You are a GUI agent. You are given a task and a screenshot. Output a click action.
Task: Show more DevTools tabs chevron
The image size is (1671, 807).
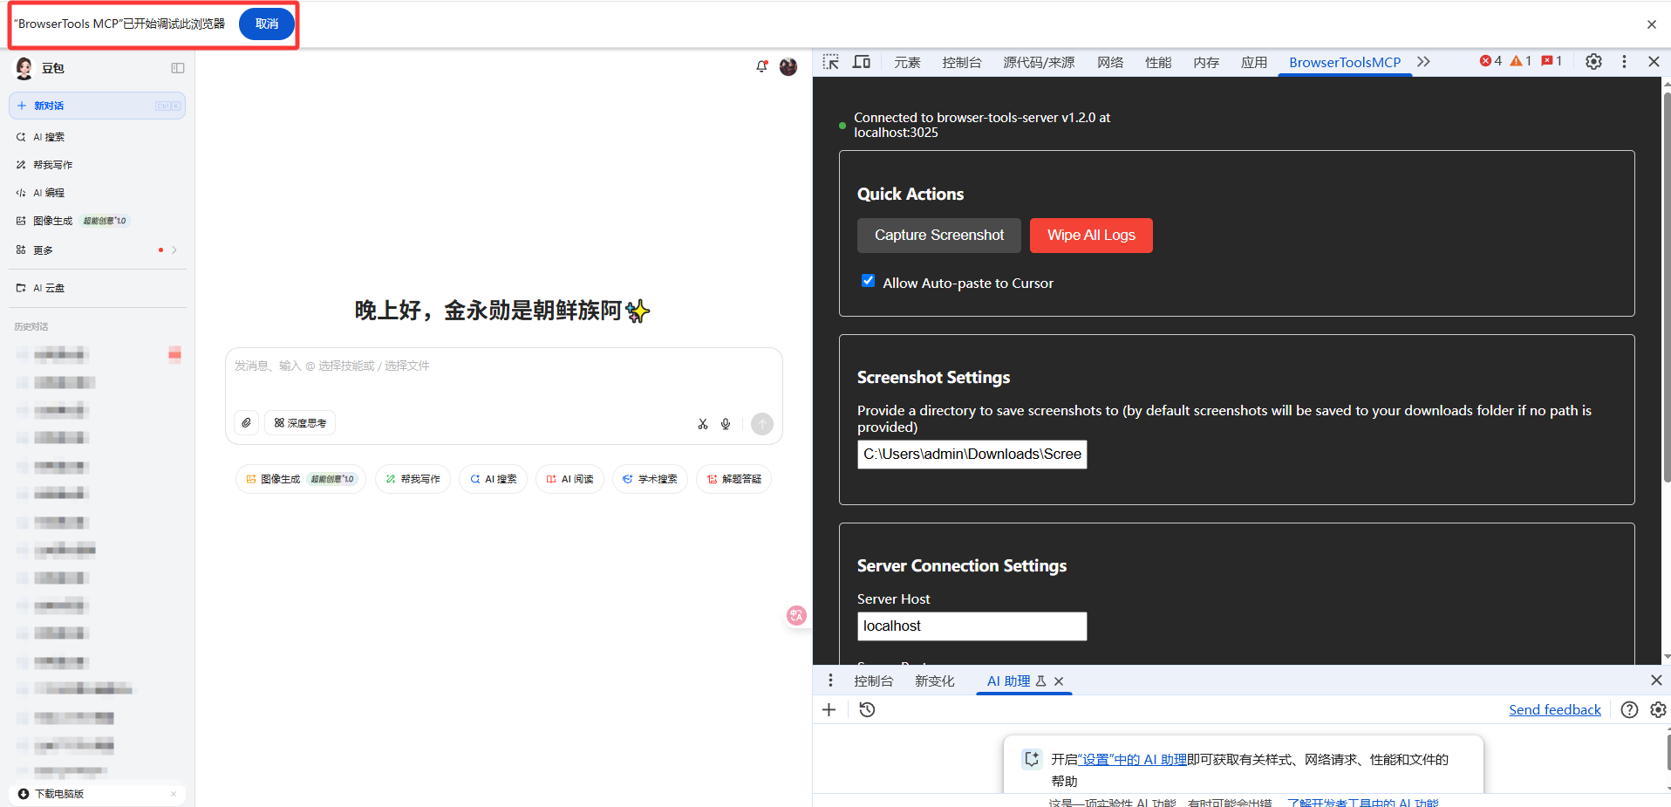tap(1424, 62)
